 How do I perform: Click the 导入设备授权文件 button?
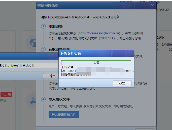point(64,114)
